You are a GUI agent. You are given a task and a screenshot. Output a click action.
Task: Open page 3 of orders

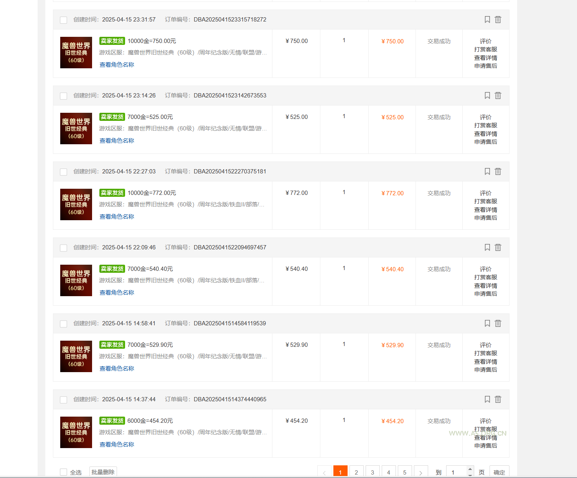pyautogui.click(x=373, y=472)
